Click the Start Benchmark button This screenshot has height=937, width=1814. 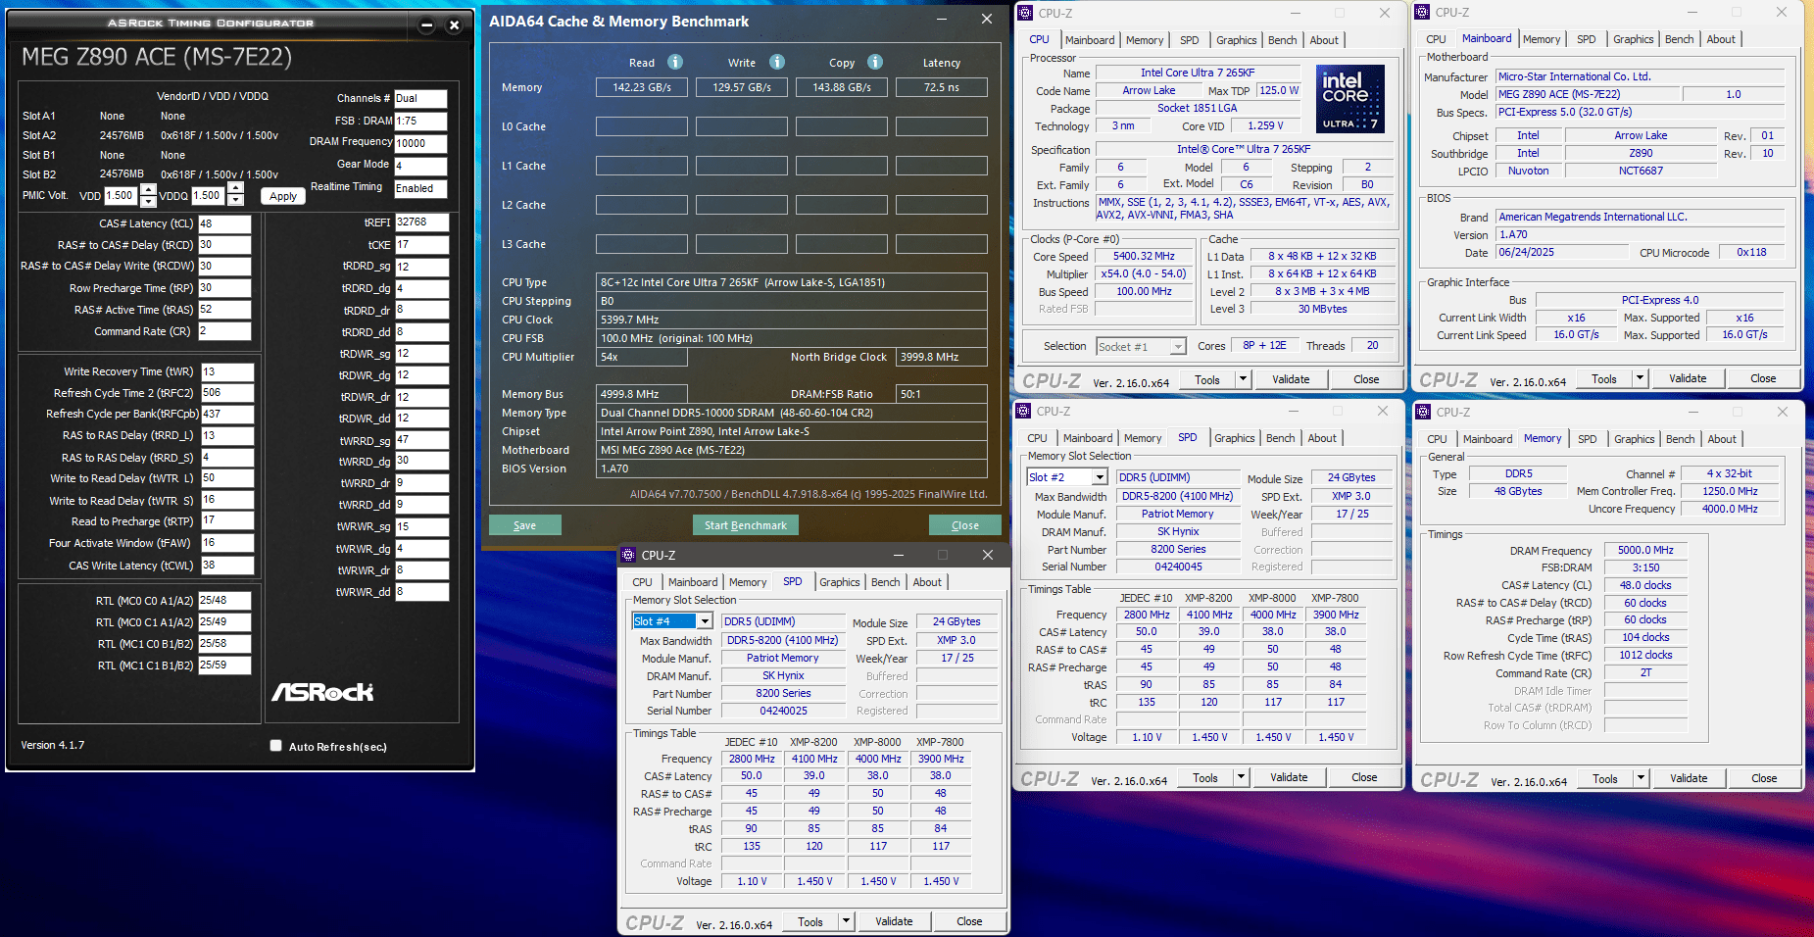tap(745, 525)
